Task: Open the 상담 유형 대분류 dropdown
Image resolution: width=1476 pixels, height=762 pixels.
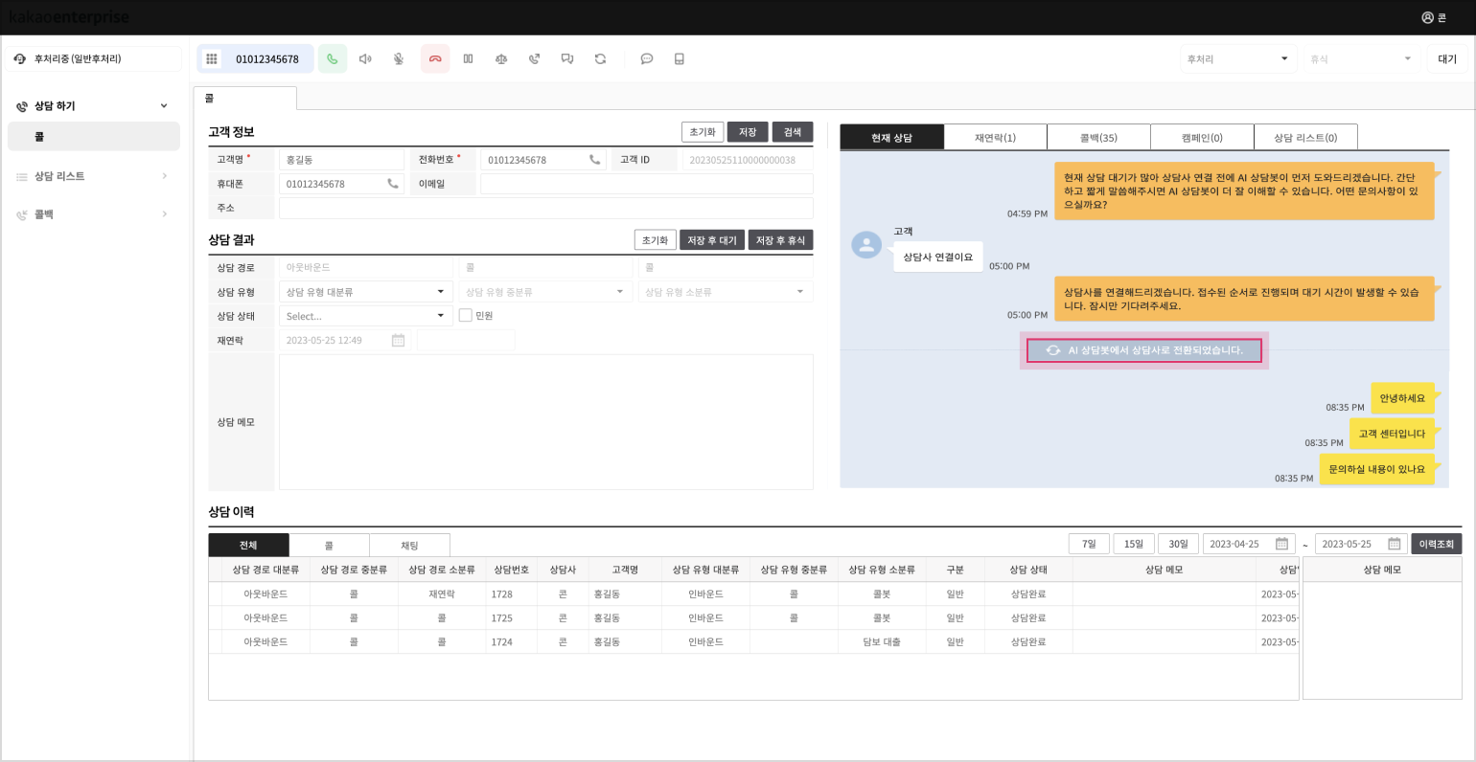Action: point(365,292)
